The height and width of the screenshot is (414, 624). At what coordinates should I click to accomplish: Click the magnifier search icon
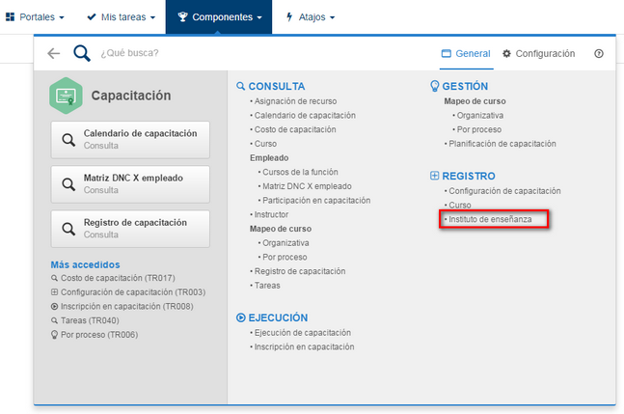click(82, 53)
